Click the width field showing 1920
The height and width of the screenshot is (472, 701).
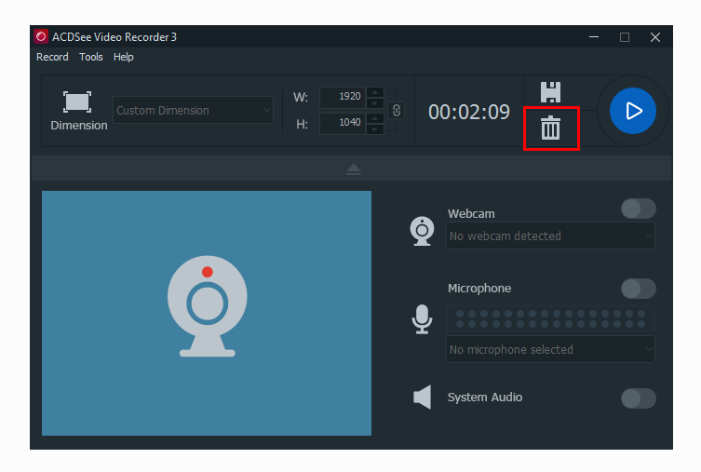point(343,97)
